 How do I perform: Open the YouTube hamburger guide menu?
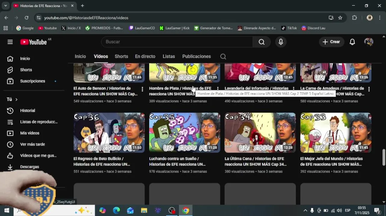pos(10,42)
